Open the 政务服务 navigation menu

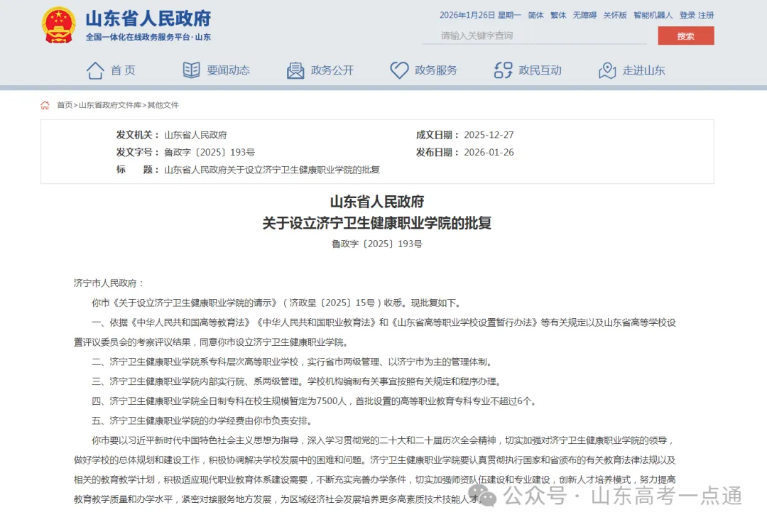pyautogui.click(x=436, y=70)
